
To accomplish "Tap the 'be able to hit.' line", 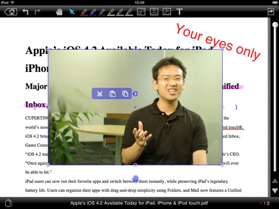I will tap(38, 172).
